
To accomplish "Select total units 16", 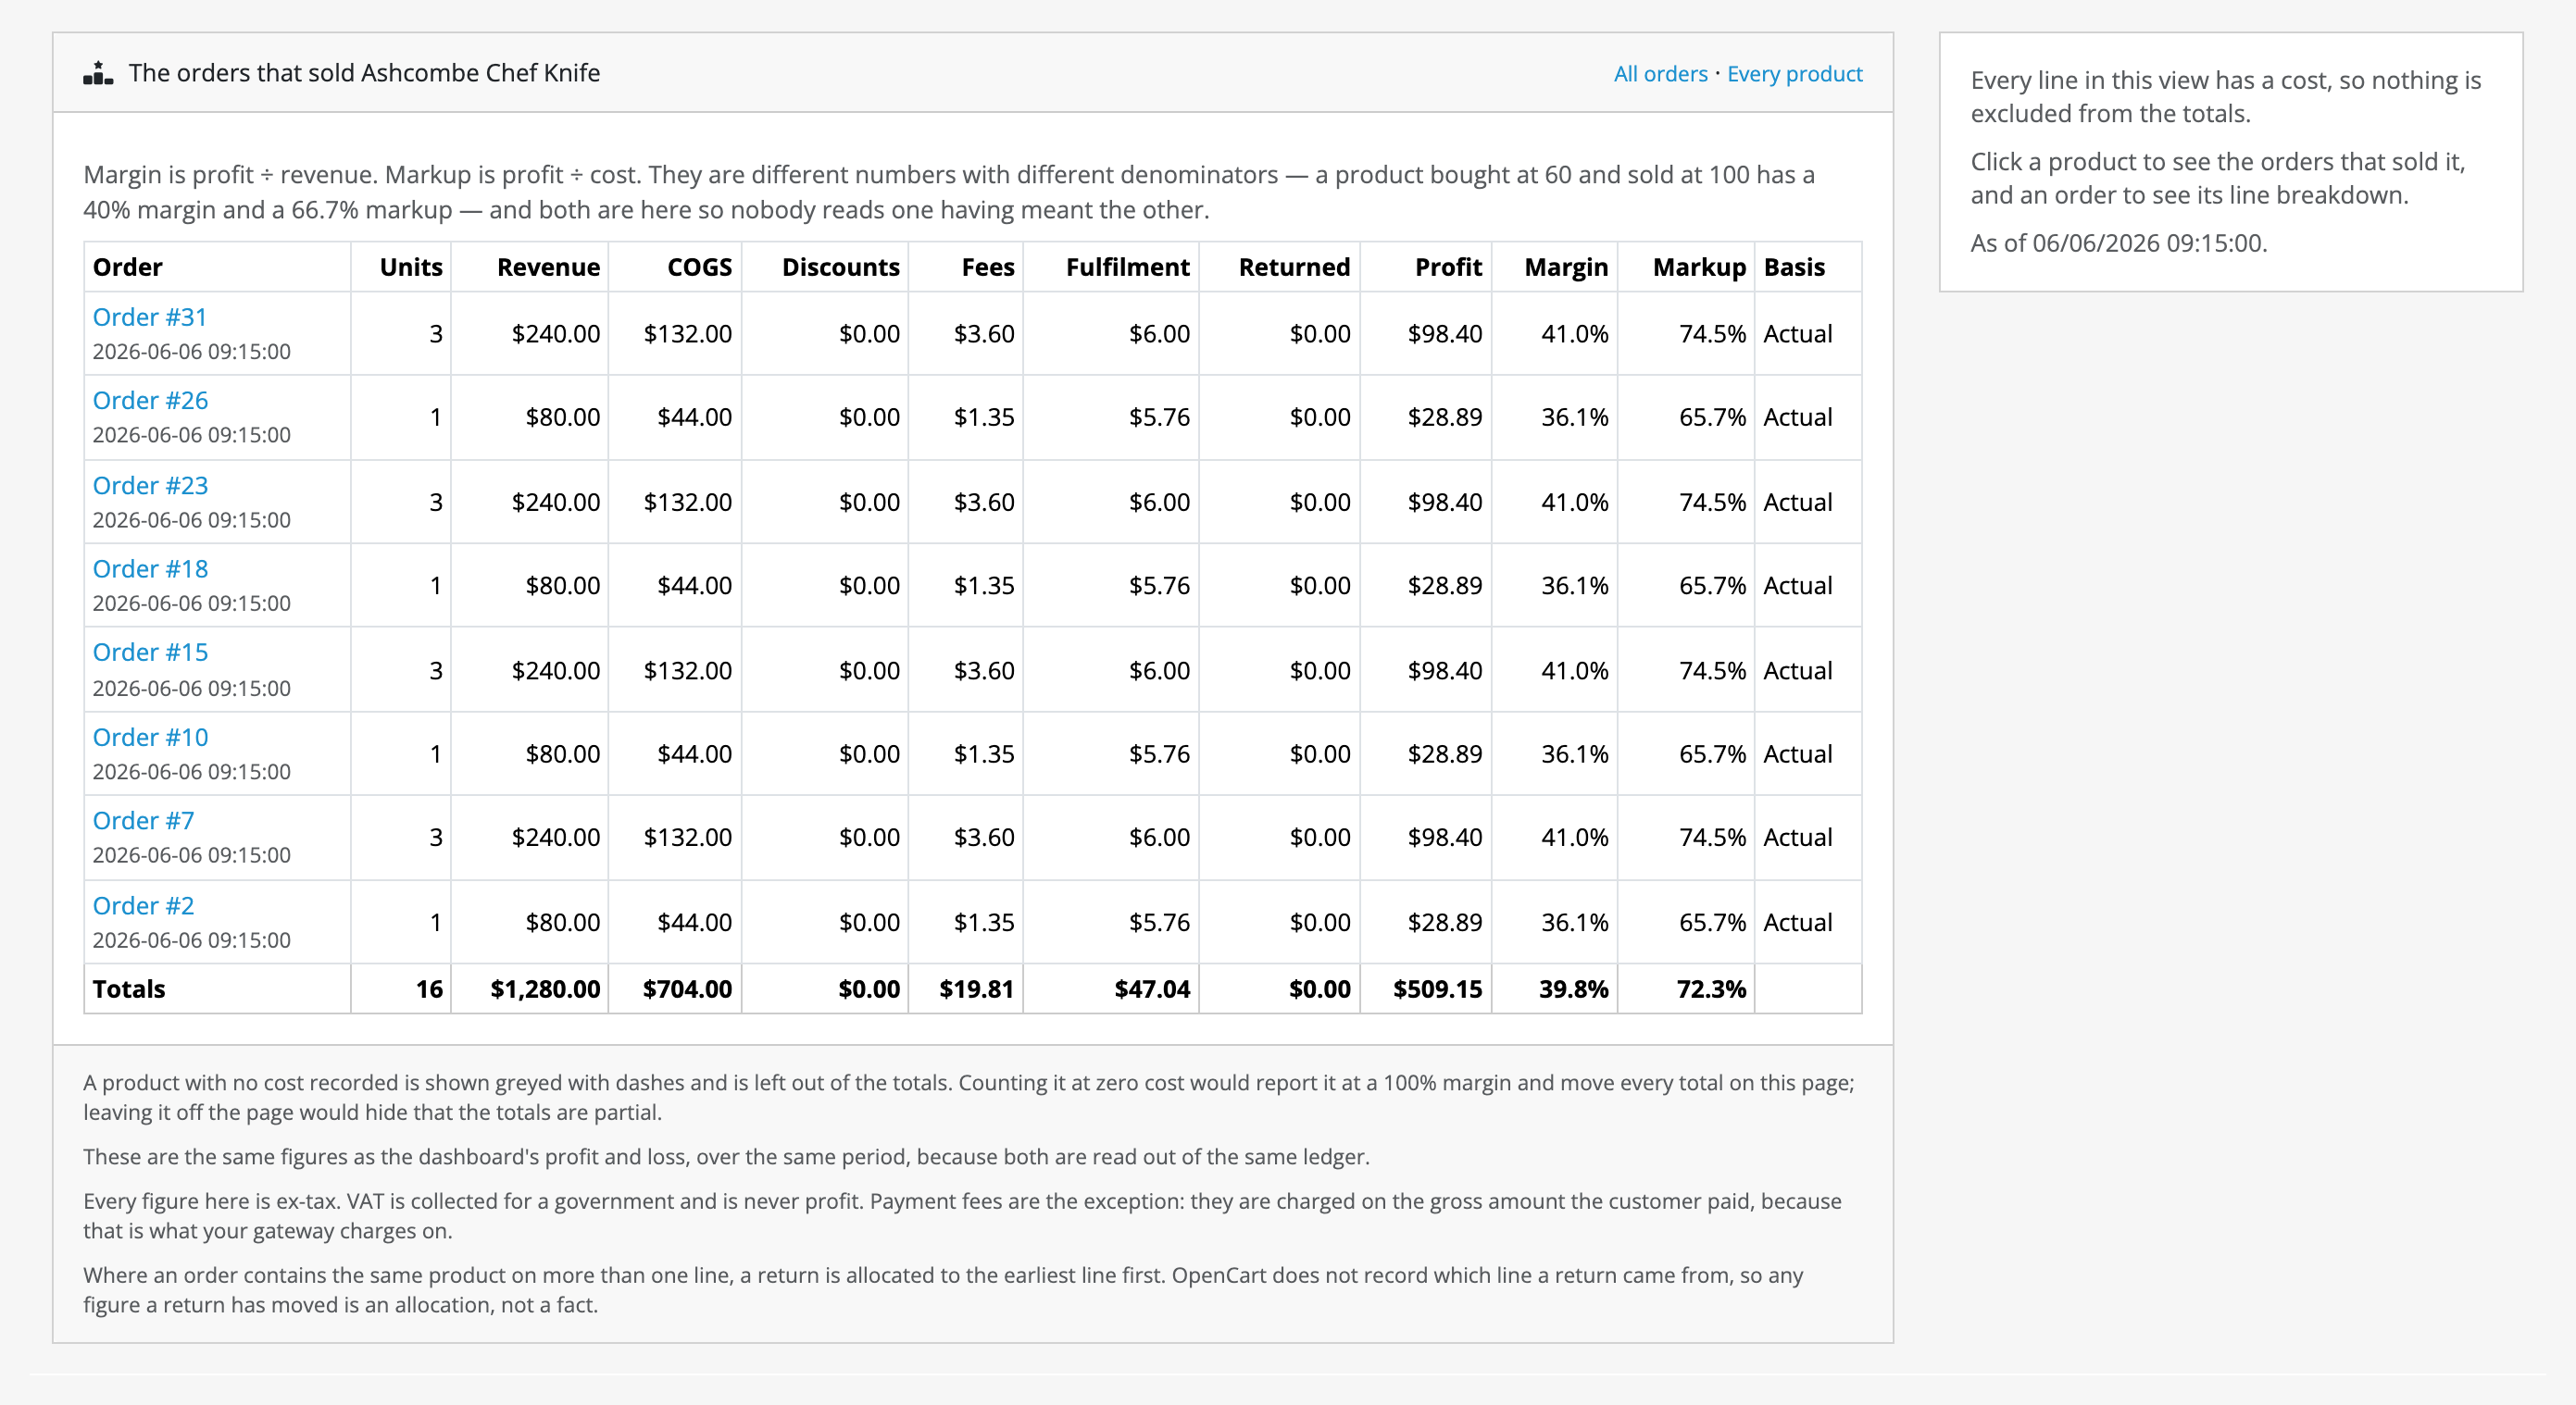I will [x=429, y=988].
